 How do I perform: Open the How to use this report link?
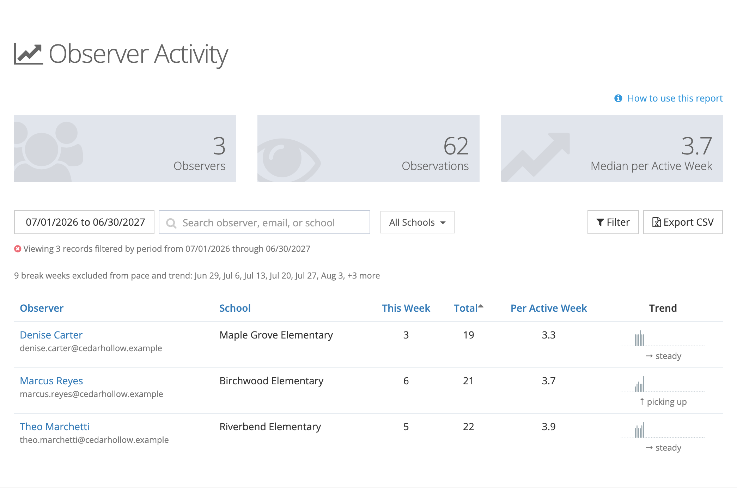[x=675, y=98]
